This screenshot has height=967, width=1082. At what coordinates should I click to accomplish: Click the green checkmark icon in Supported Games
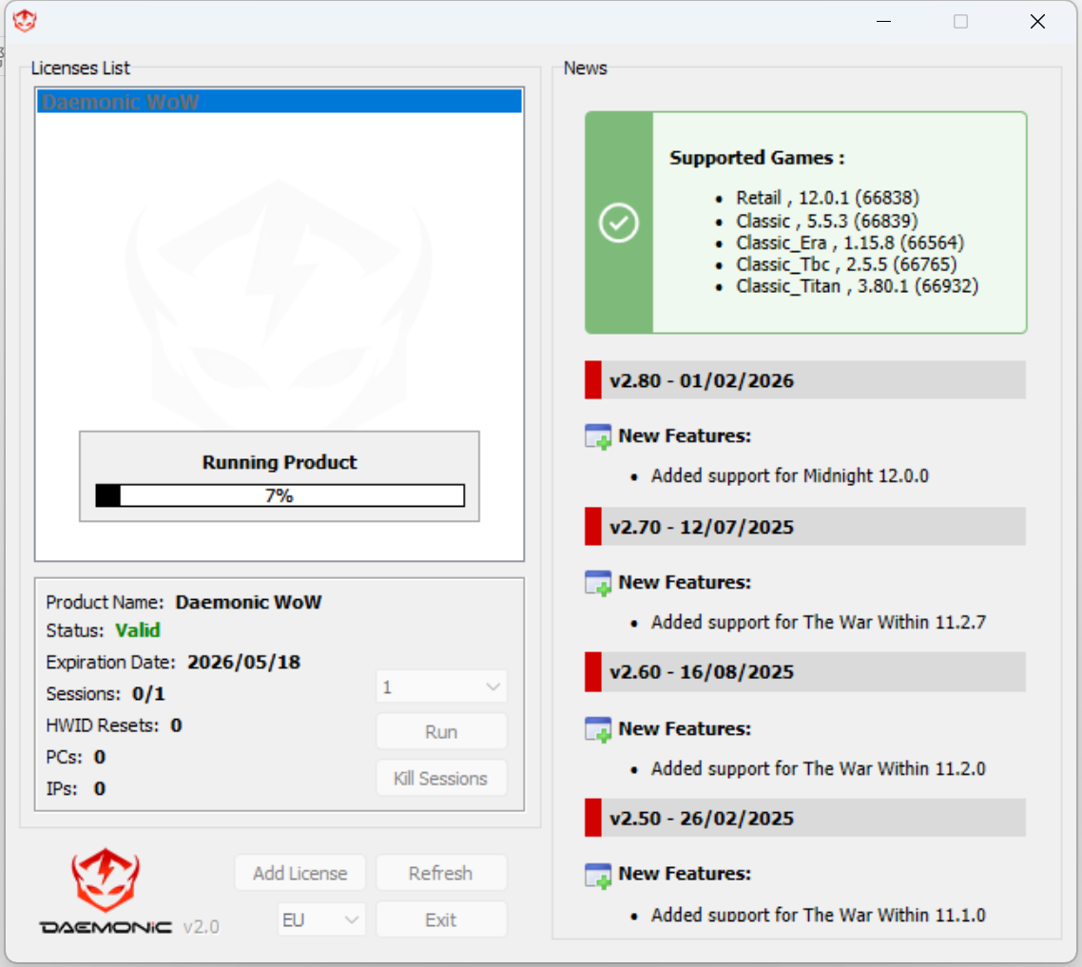point(618,222)
